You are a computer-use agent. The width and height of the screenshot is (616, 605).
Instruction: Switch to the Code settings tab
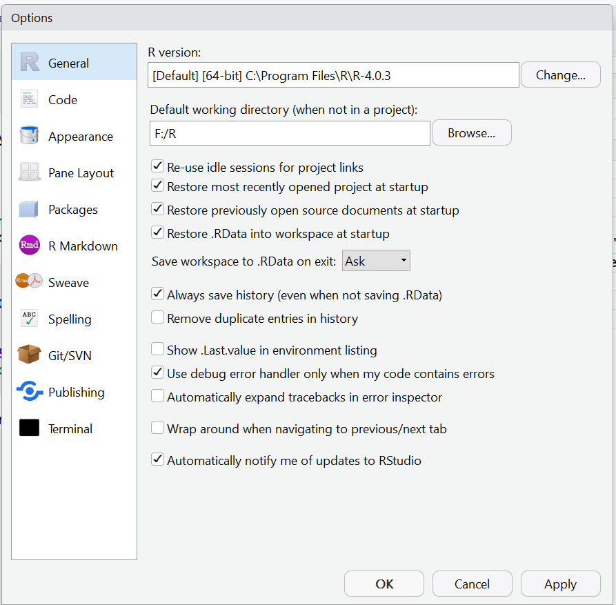pyautogui.click(x=74, y=99)
